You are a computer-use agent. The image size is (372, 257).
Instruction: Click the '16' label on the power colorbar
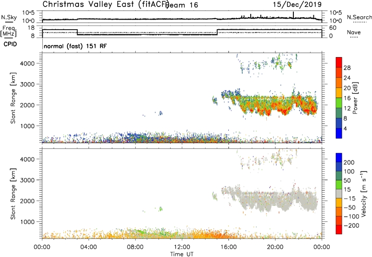(x=347, y=98)
